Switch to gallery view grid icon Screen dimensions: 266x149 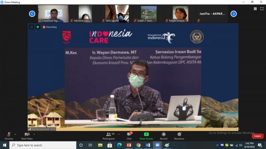[x=255, y=9]
